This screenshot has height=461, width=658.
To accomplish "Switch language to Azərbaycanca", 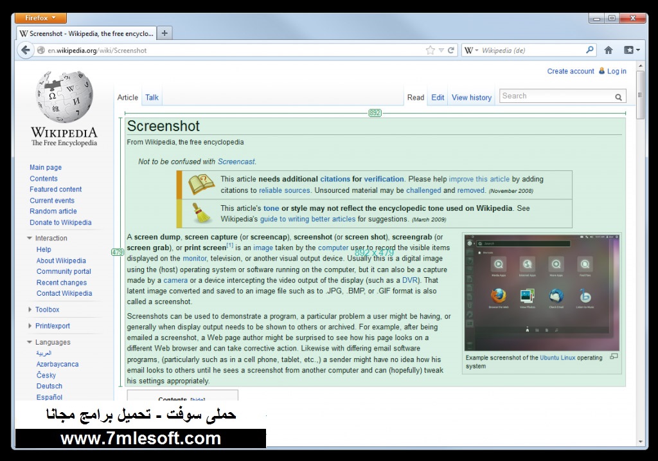I will (x=57, y=364).
